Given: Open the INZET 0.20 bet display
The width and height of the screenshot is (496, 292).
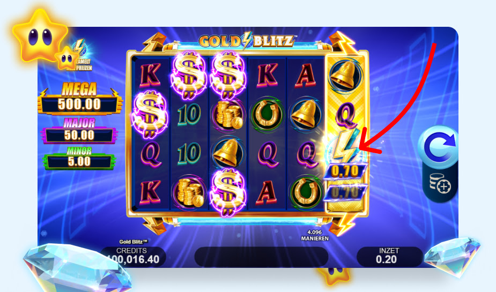Looking at the screenshot, I should (x=389, y=256).
